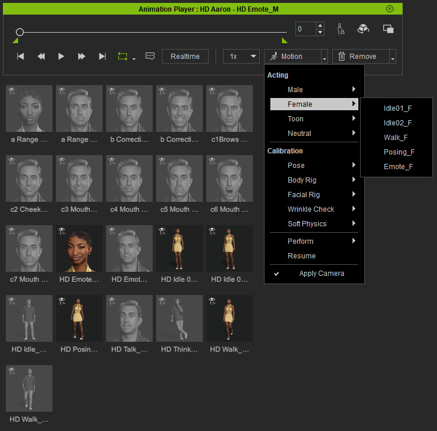Open the 1x speed dropdown
The image size is (437, 431).
(x=241, y=57)
